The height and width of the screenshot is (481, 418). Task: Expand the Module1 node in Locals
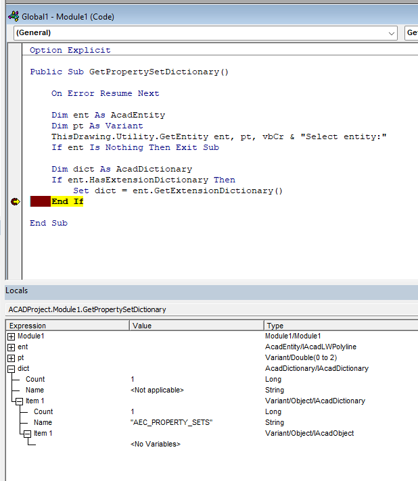point(11,336)
